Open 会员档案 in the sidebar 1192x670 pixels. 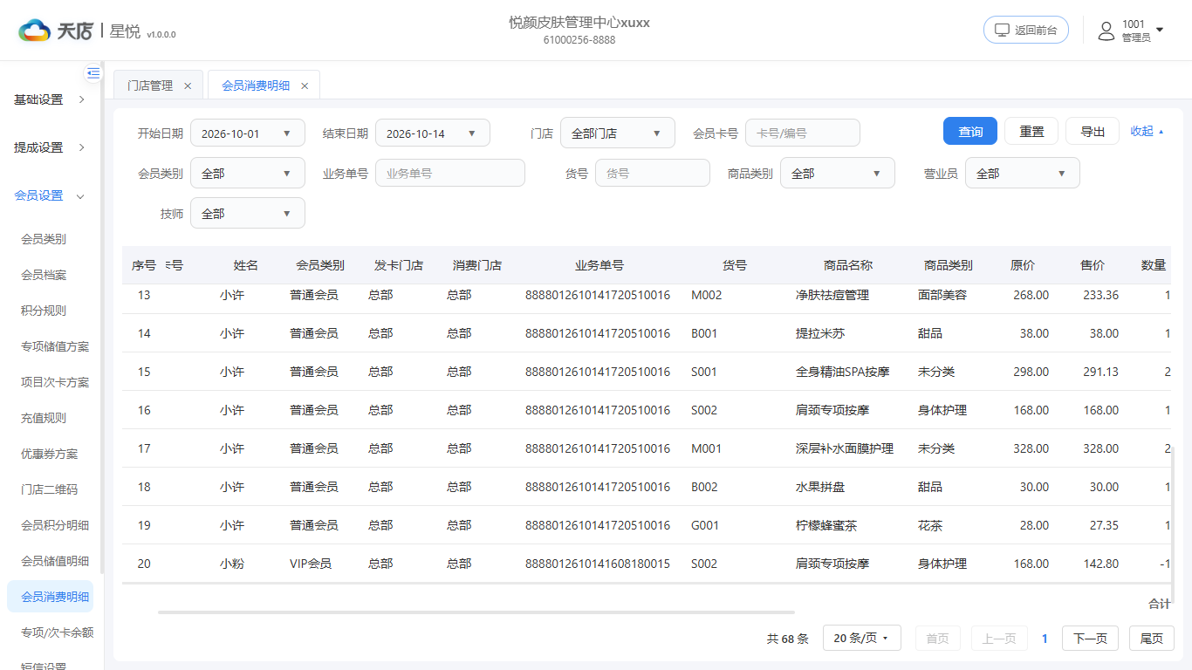pos(44,275)
